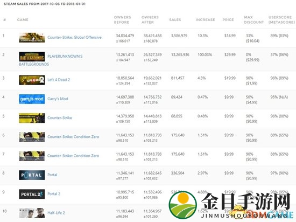Open the Left 4 Dead 2 thumbnail image
Image resolution: width=296 pixels, height=222 pixels.
click(x=32, y=80)
